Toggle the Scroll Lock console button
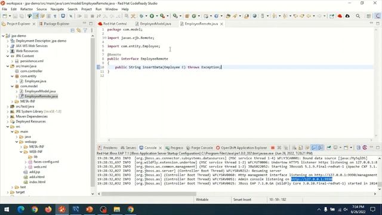382x215 pixels. (301, 148)
